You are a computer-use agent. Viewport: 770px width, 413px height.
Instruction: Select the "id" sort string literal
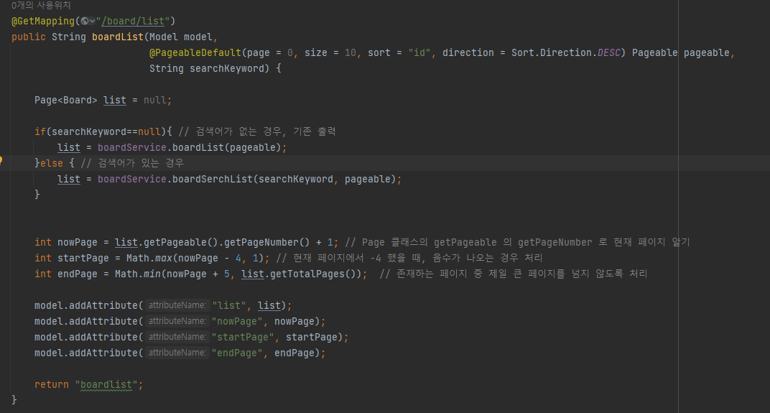[419, 52]
